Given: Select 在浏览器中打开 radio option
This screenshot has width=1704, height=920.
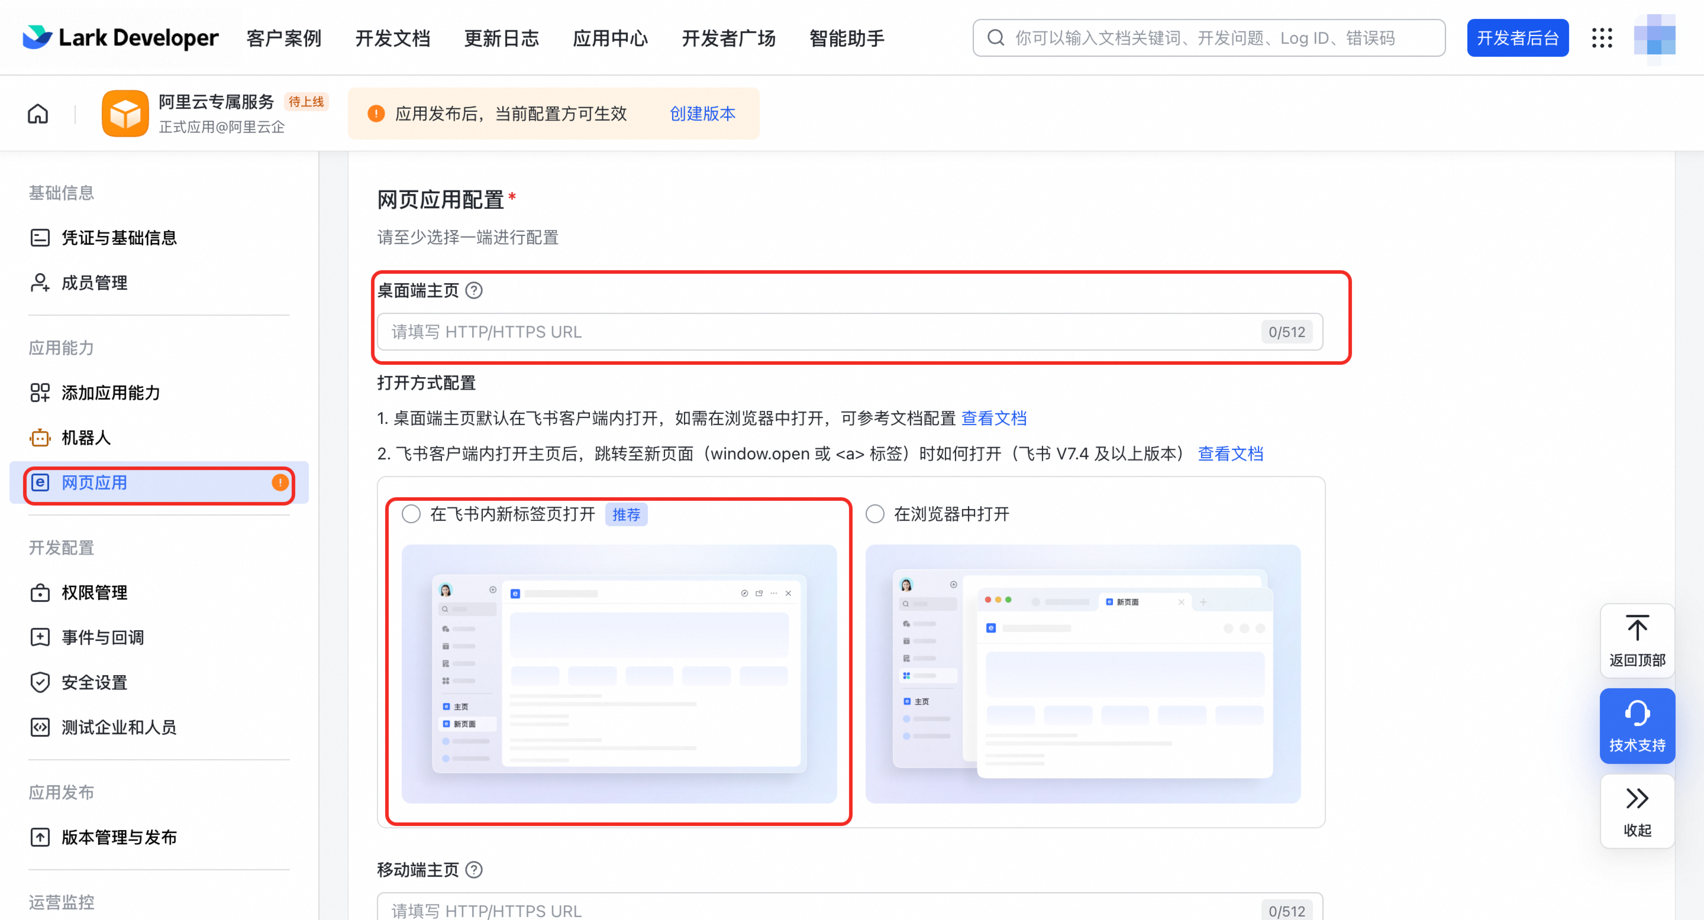Looking at the screenshot, I should tap(874, 514).
